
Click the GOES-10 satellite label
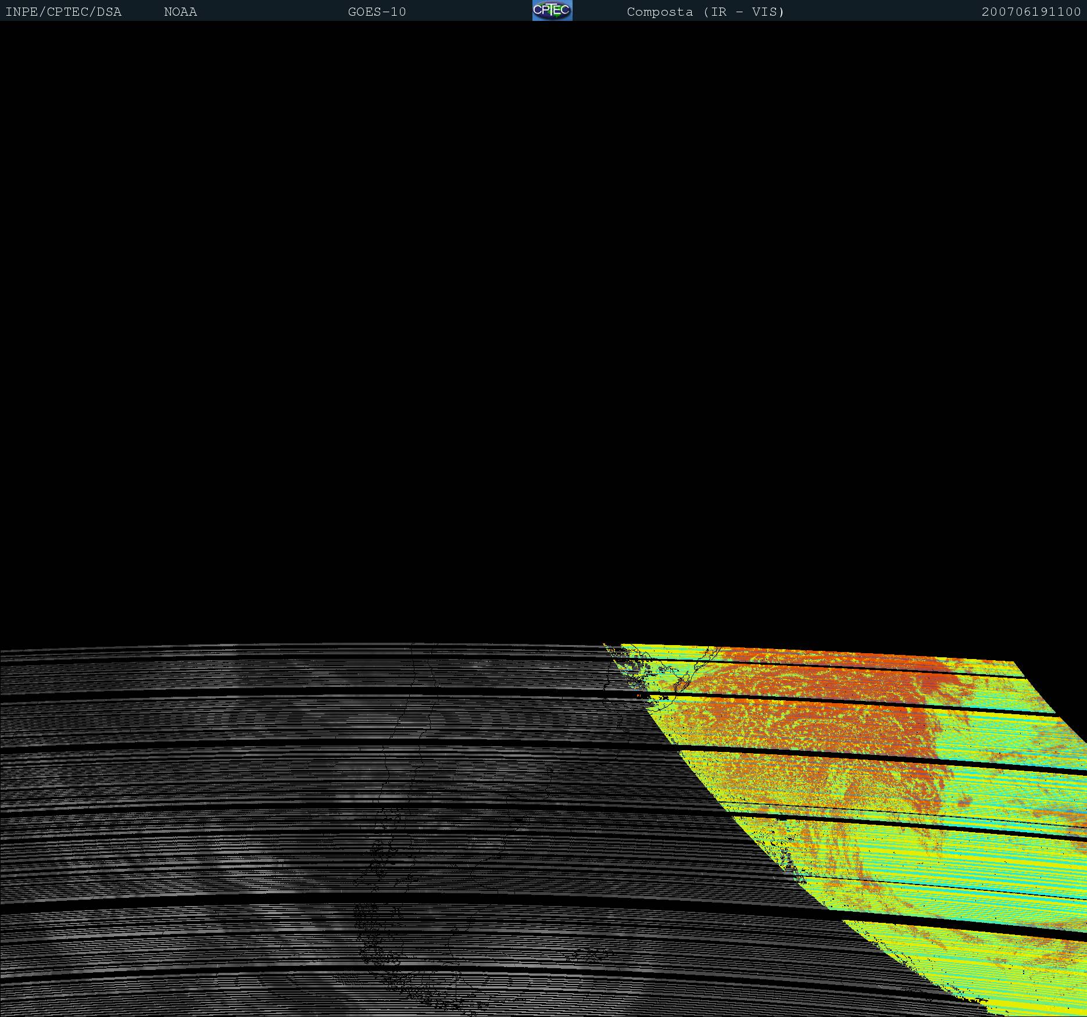click(x=377, y=12)
